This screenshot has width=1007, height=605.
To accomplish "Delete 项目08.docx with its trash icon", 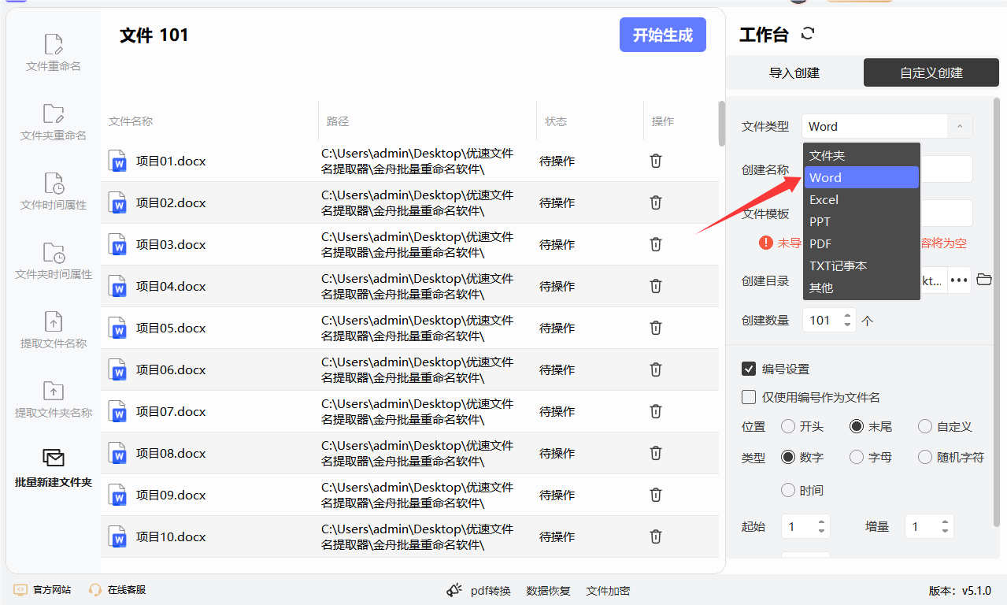I will coord(655,453).
